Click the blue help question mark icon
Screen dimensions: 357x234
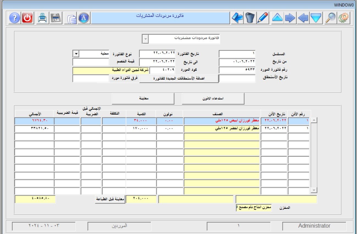pos(15,18)
